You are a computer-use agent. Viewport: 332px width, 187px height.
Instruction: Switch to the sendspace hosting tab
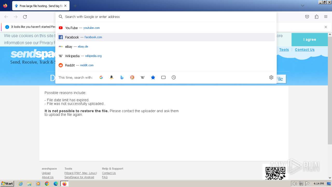tap(40, 6)
